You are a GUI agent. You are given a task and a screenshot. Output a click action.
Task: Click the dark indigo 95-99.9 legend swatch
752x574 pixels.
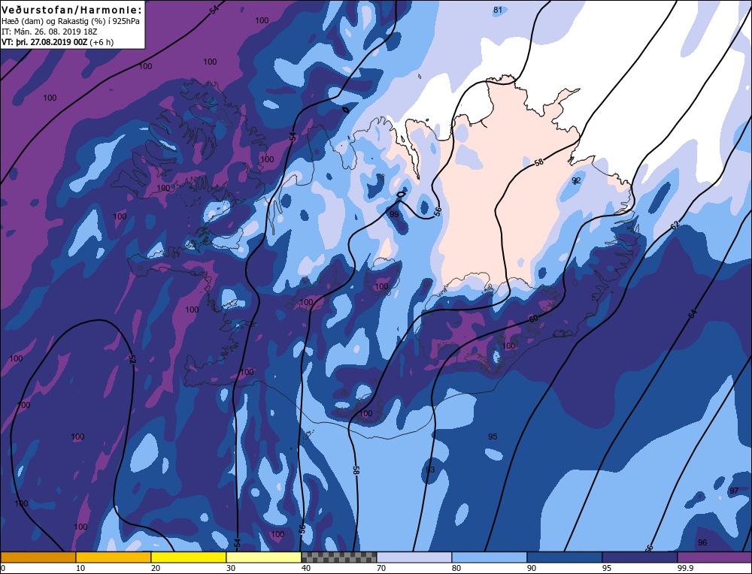pyautogui.click(x=640, y=557)
